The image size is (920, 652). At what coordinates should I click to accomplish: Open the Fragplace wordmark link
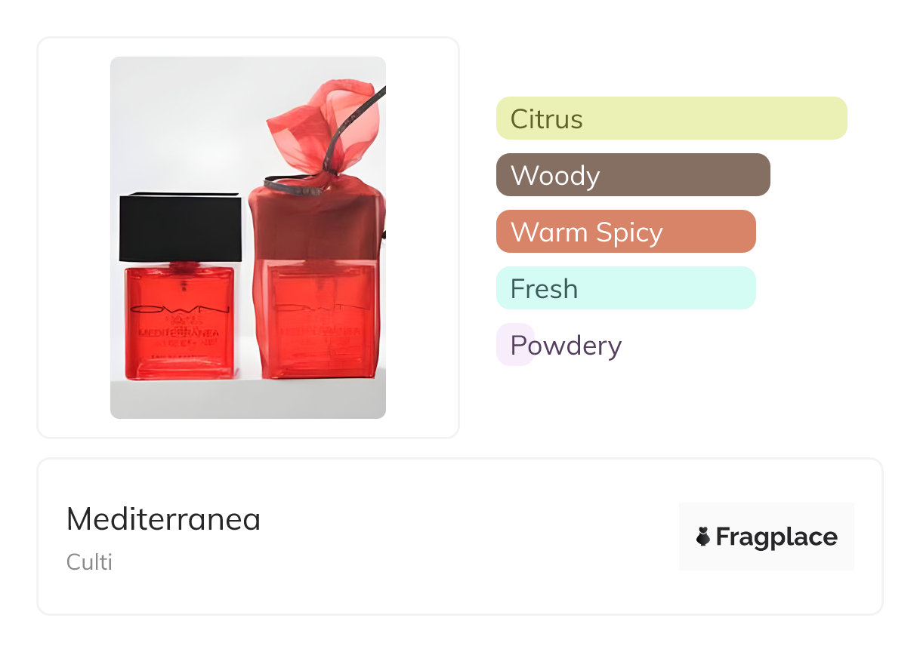(776, 537)
